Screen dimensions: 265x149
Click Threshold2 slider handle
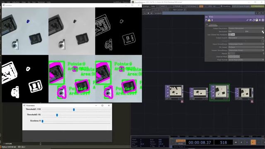pos(57,115)
